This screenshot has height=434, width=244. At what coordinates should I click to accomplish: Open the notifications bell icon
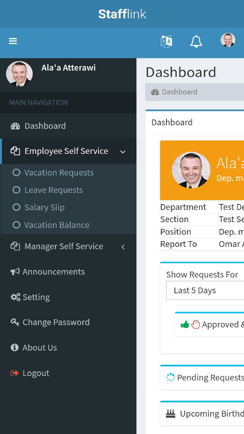pyautogui.click(x=196, y=41)
